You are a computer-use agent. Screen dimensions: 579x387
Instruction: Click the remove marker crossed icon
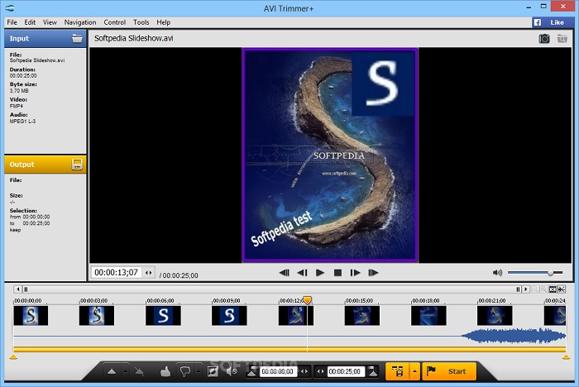pos(139,371)
